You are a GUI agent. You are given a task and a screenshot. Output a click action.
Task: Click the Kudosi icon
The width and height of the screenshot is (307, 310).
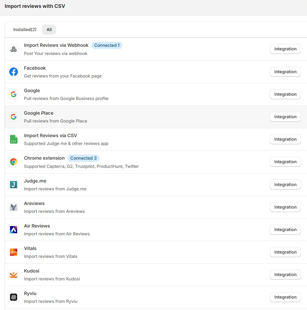click(14, 275)
